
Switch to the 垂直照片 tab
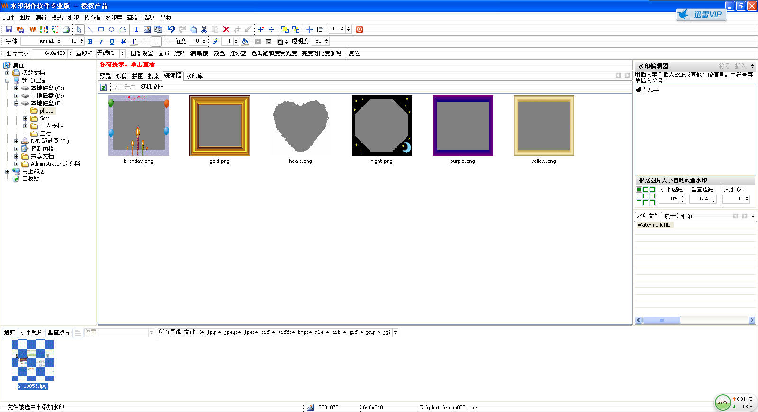pyautogui.click(x=59, y=332)
